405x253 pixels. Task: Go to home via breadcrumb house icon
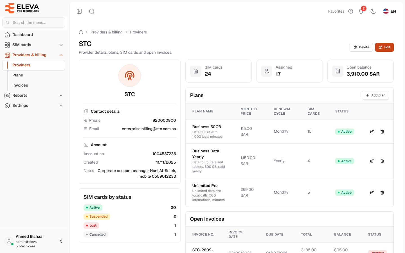click(81, 32)
